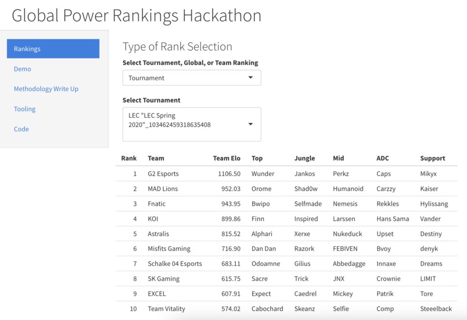Select the G2 Esports team cell
The height and width of the screenshot is (320, 467).
point(163,174)
